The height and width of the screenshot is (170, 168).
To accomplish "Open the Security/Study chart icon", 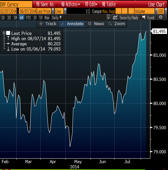I will tap(115, 18).
